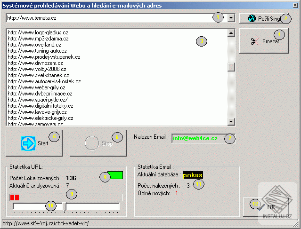301x229 pixels.
Task: Click the URL list scroll up arrow
Action: [x=231, y=33]
